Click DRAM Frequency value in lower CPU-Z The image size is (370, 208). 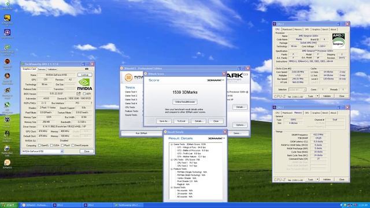click(x=319, y=135)
